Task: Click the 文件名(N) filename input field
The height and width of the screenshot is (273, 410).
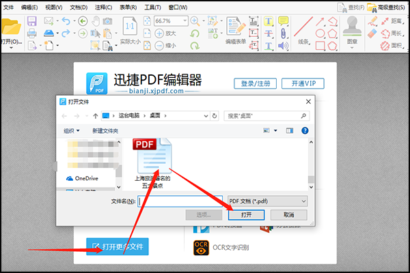Action: pos(180,201)
